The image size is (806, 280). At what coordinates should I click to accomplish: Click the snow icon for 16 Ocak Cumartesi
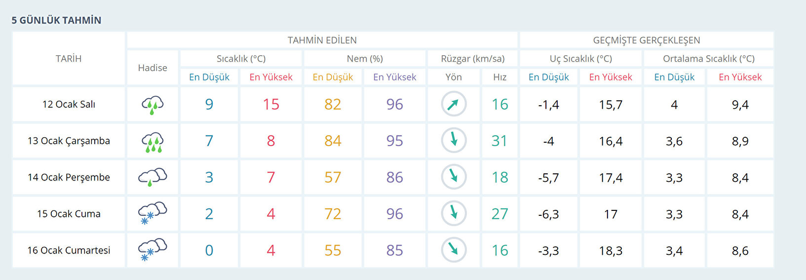point(153,250)
